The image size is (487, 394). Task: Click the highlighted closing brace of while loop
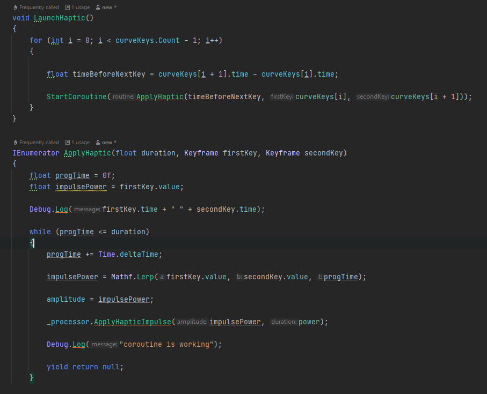click(x=31, y=378)
